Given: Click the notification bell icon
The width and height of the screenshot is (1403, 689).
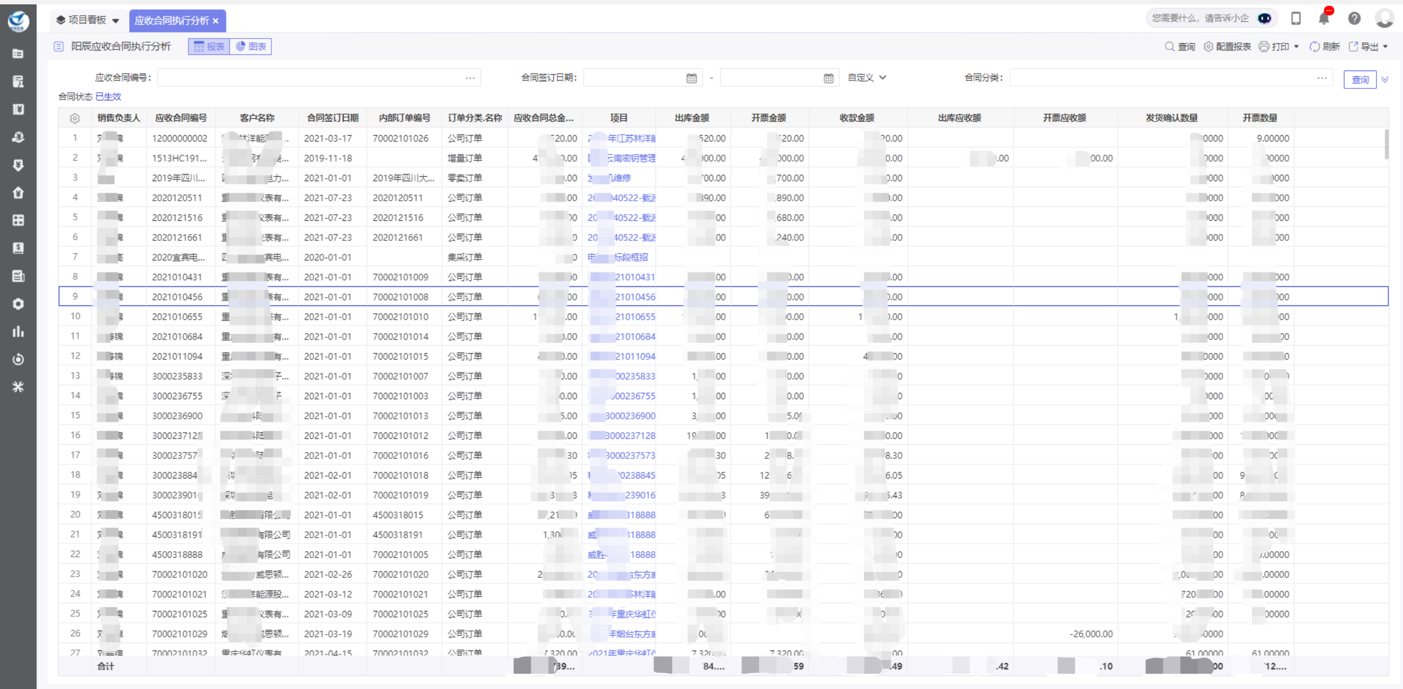Looking at the screenshot, I should click(1324, 18).
